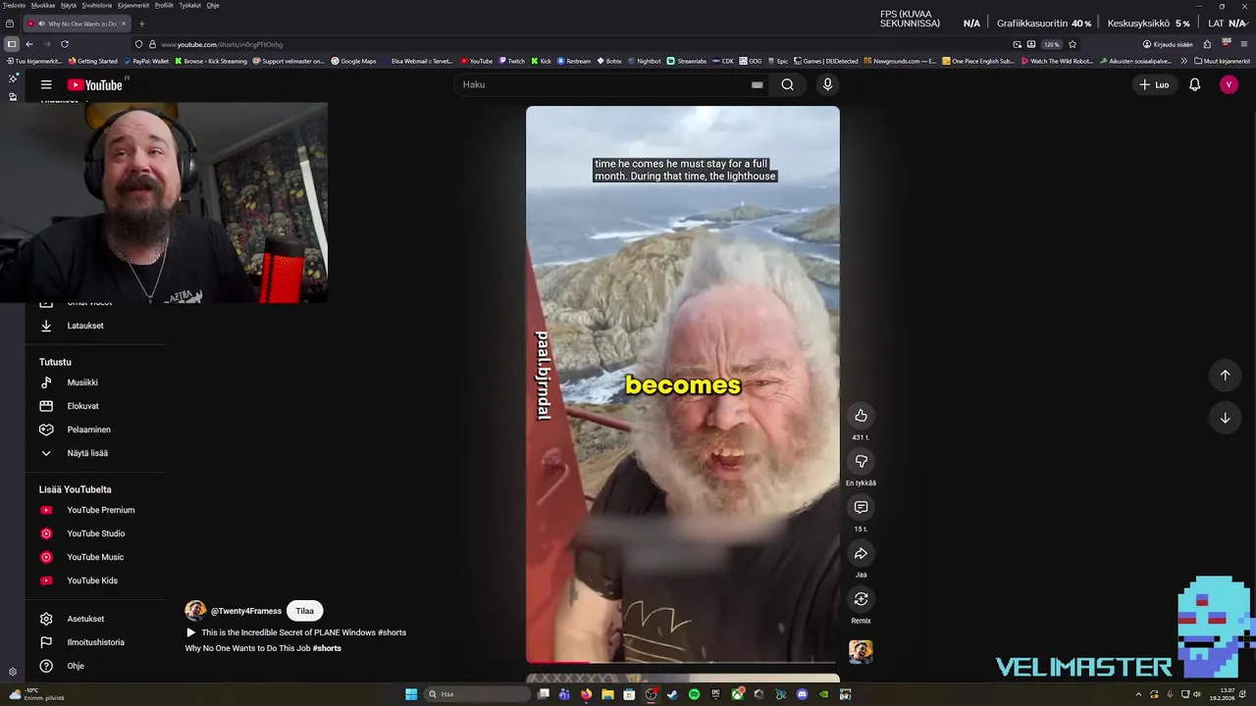The image size is (1256, 706).
Task: Subscribe with the Tilaa button
Action: coord(305,611)
